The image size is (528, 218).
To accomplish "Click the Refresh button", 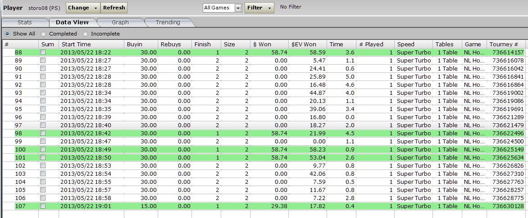I will (114, 8).
